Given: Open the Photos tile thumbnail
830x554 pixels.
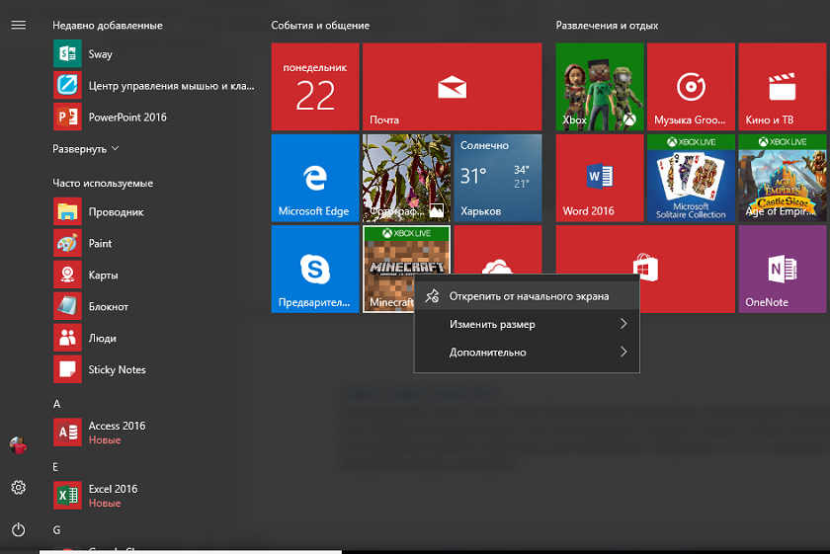Looking at the screenshot, I should (x=406, y=178).
